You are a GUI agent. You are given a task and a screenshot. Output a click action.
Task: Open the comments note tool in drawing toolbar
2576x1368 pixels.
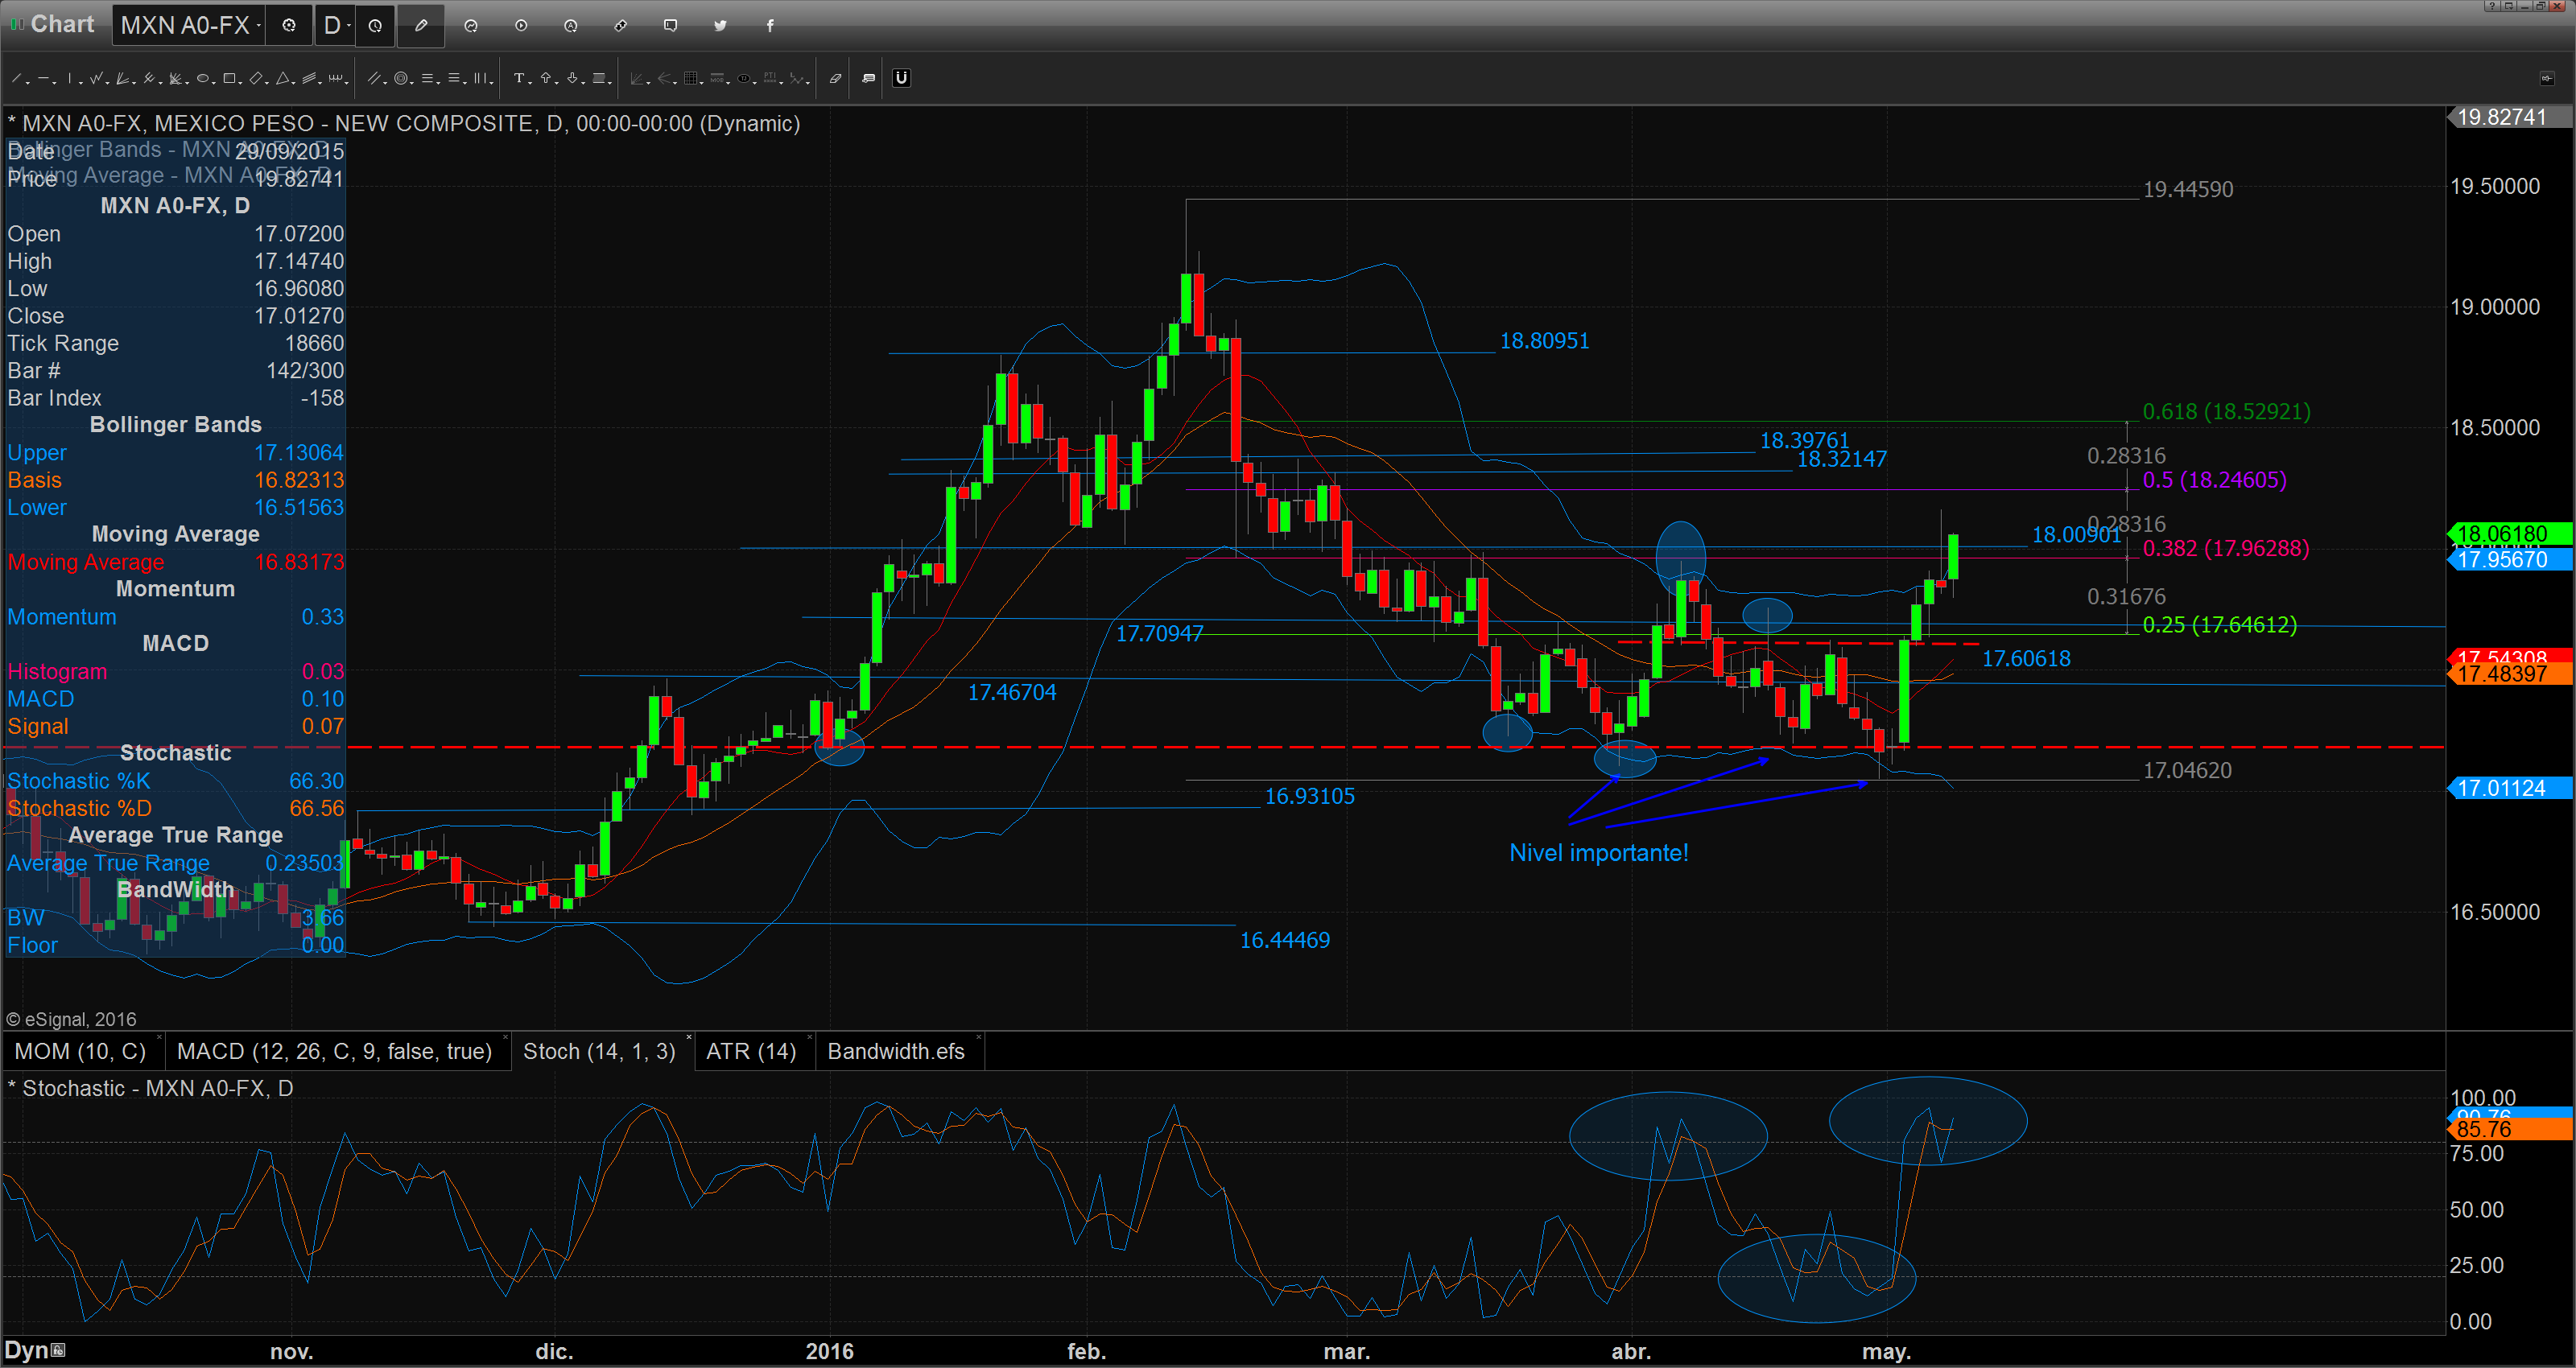click(869, 78)
